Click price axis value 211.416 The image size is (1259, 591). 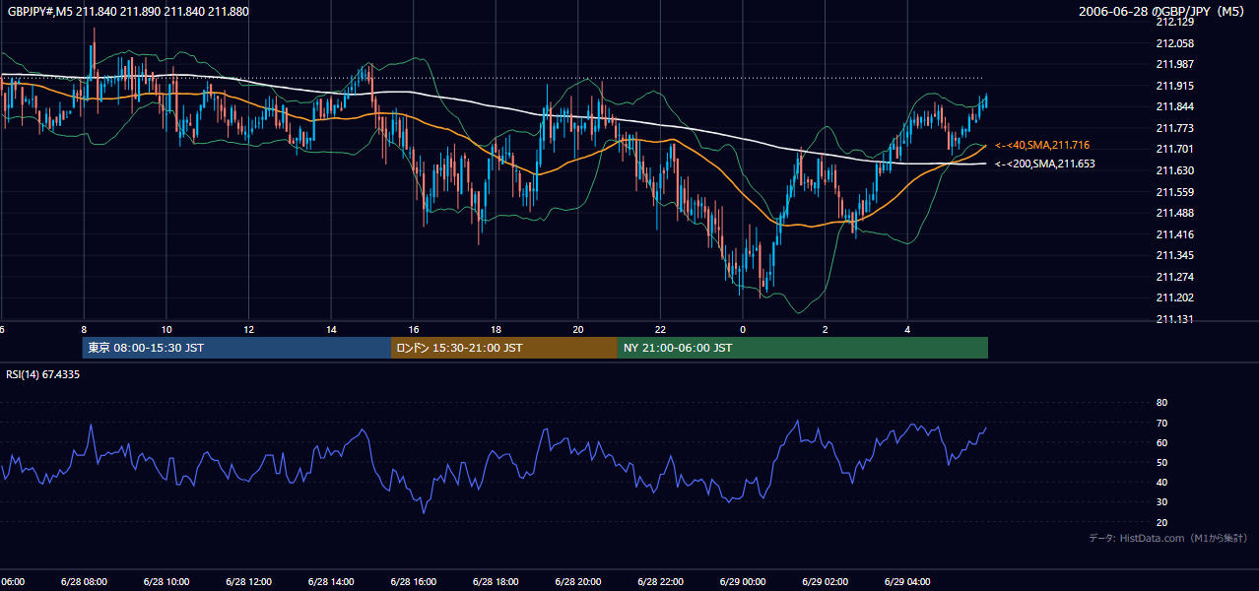coord(1174,234)
